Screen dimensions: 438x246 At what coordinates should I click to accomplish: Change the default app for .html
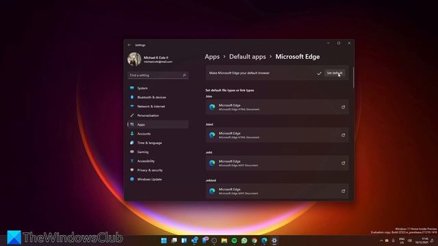(277, 135)
